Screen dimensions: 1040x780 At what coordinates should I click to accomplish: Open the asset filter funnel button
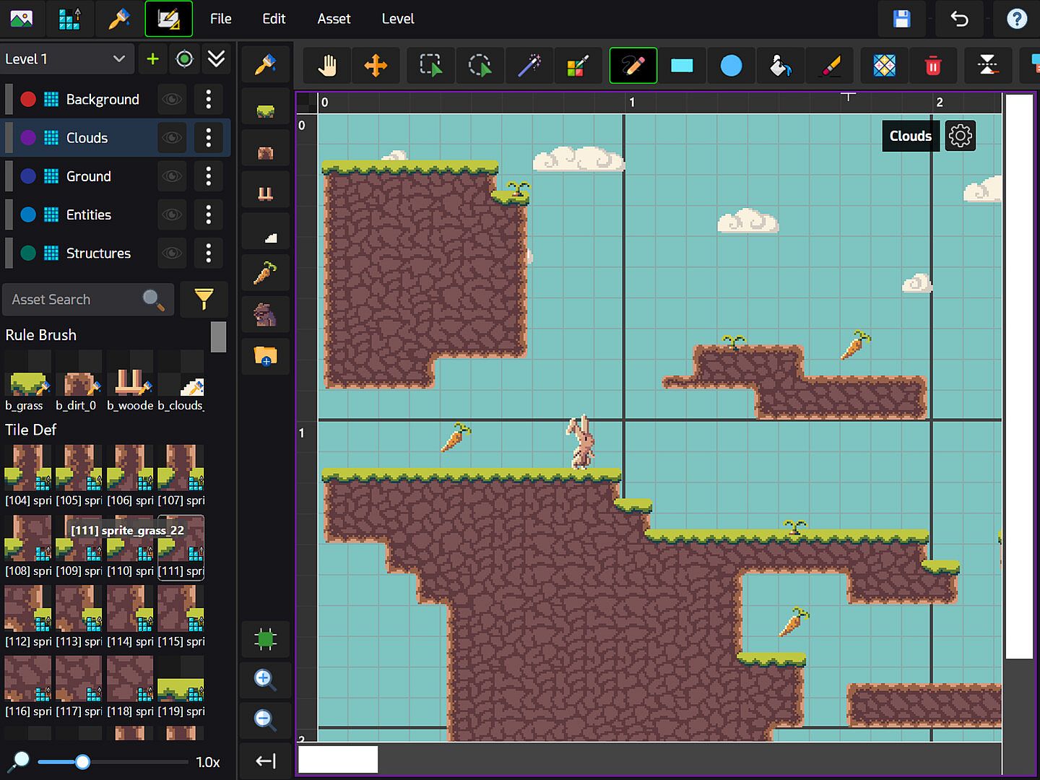point(204,299)
